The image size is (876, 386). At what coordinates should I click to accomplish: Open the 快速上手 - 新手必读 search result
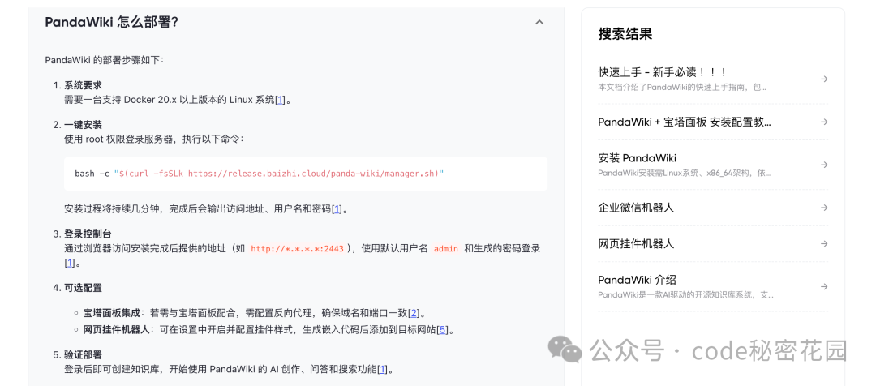[713, 79]
